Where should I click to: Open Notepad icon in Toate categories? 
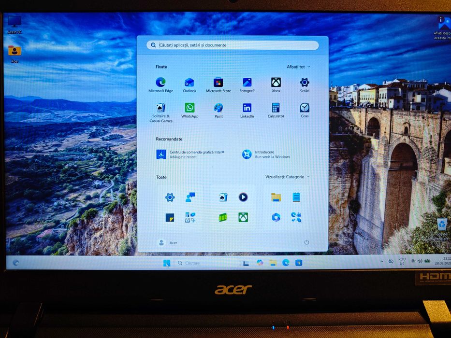(296, 197)
